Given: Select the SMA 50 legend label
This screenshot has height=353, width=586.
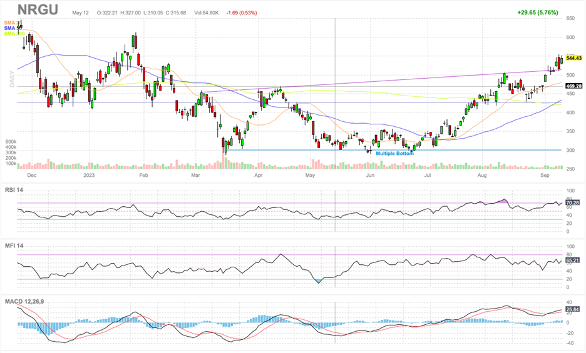Looking at the screenshot, I should 12,28.
